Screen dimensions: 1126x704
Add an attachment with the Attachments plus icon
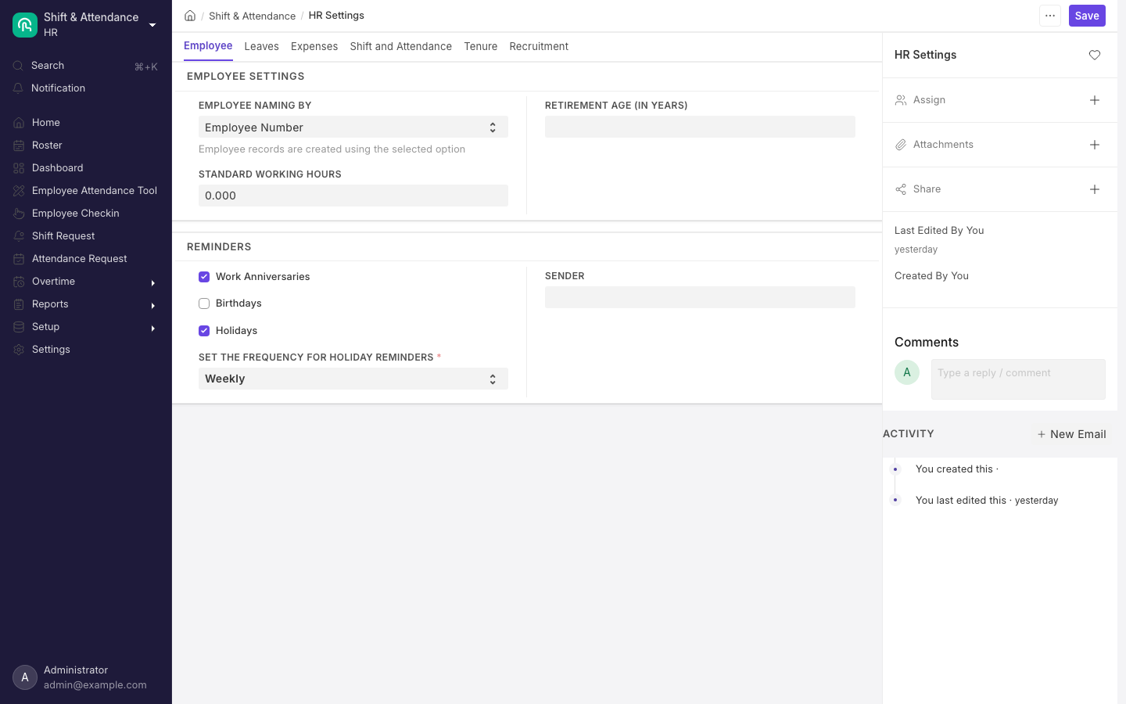1095,145
